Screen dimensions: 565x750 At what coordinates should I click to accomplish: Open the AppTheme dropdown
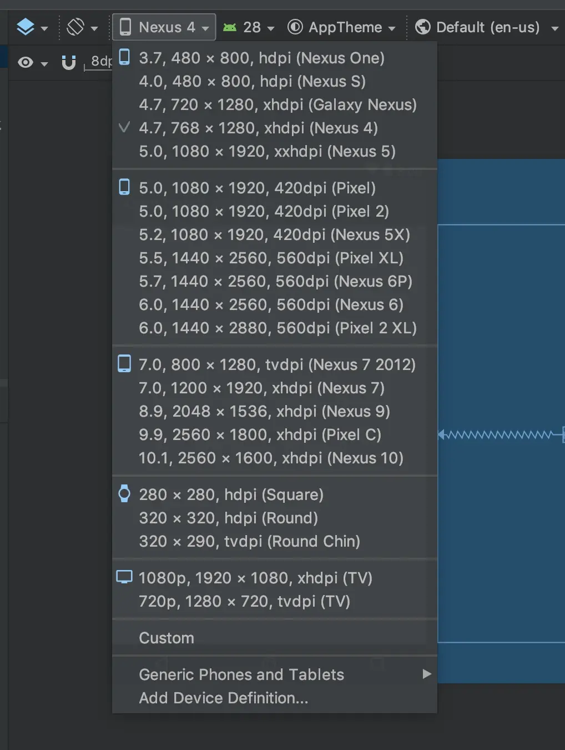[342, 27]
